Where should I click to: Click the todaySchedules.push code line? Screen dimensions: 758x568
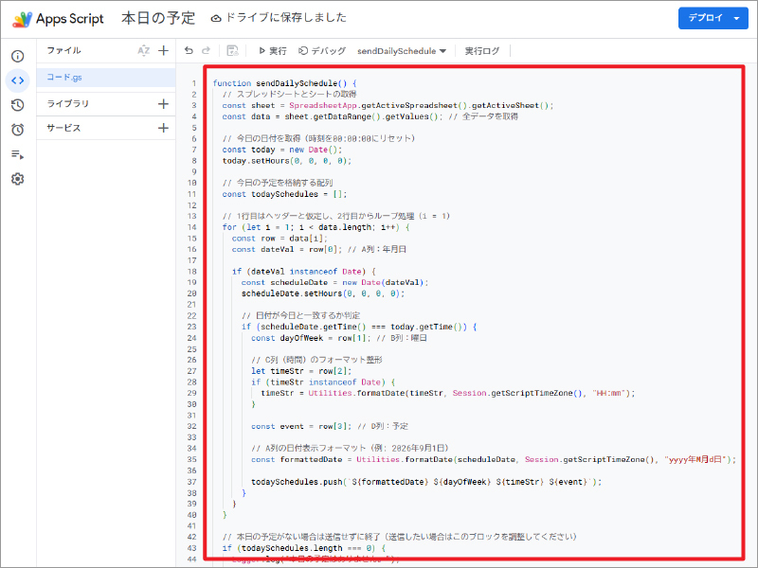click(426, 482)
